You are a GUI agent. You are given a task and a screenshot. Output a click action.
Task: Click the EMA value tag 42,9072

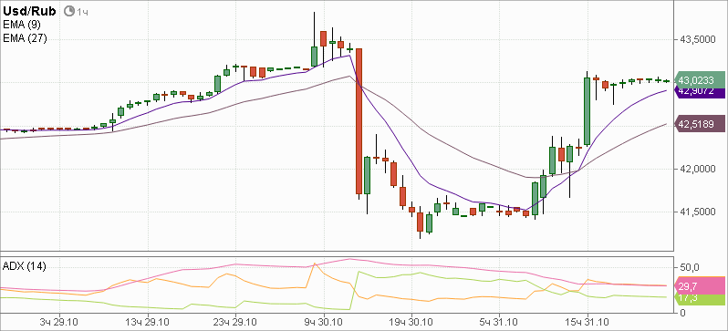point(701,92)
